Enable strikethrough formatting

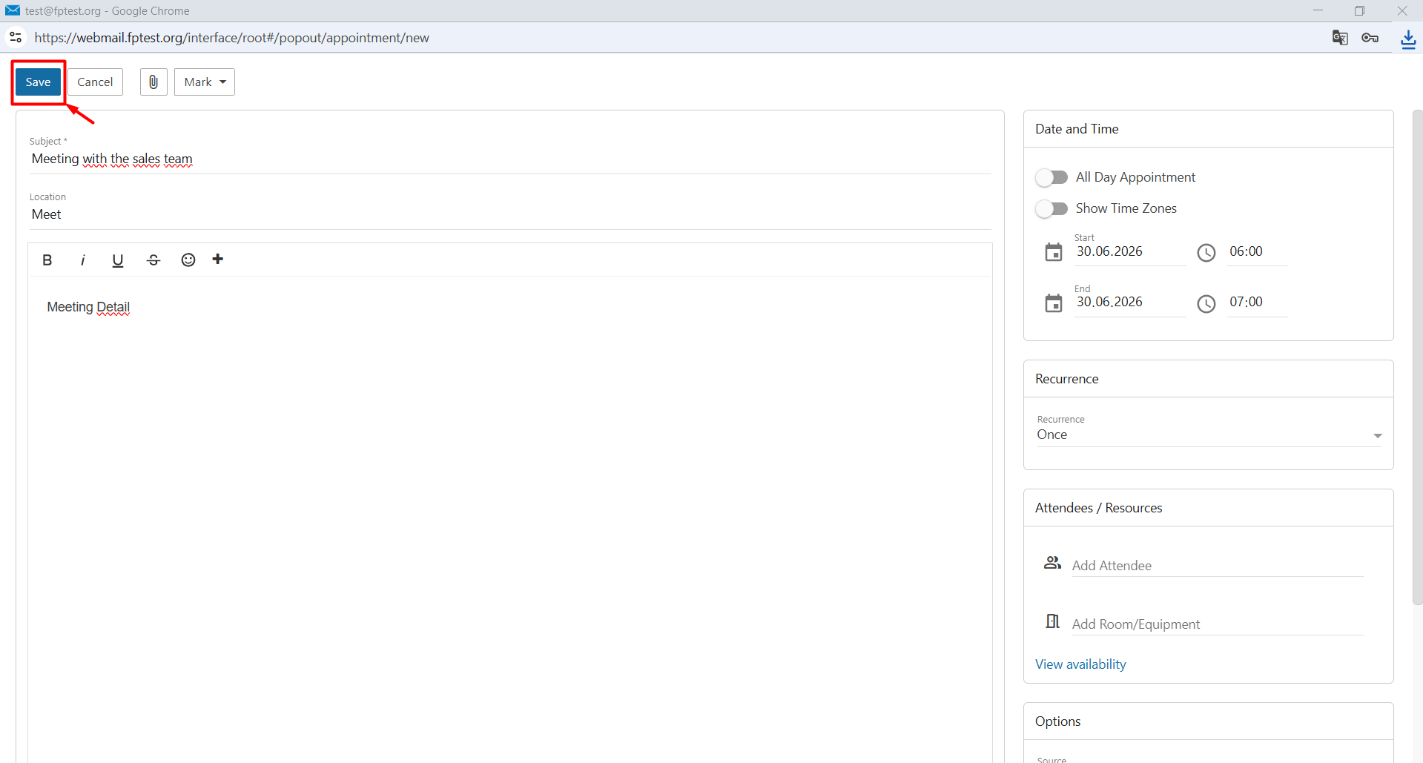point(153,260)
